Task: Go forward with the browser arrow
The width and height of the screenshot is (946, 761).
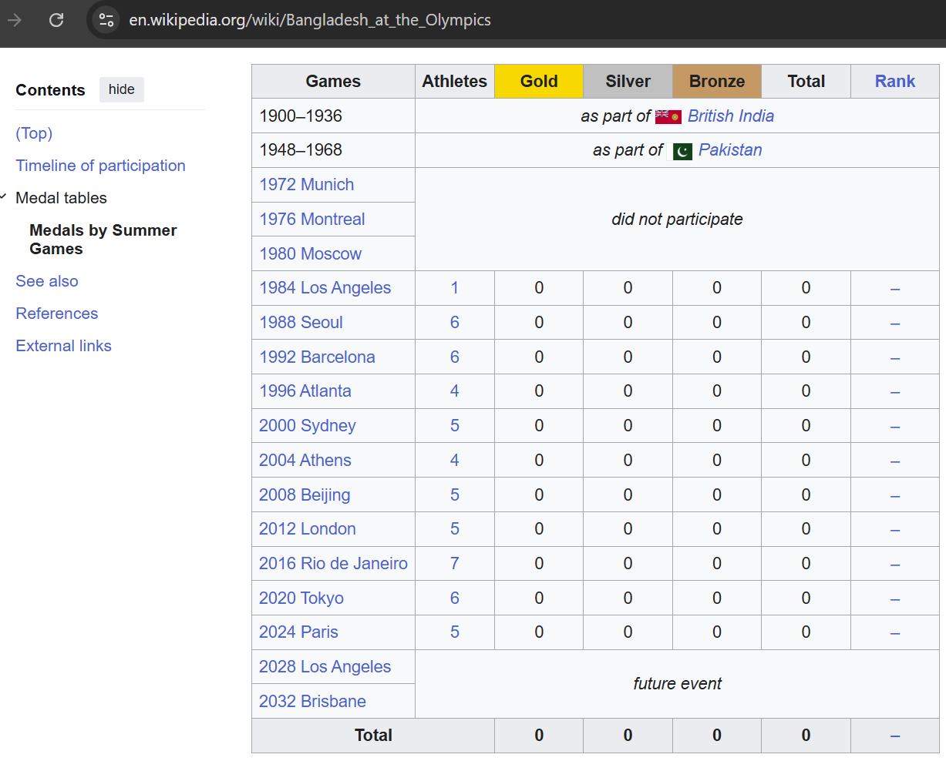Action: pos(15,20)
